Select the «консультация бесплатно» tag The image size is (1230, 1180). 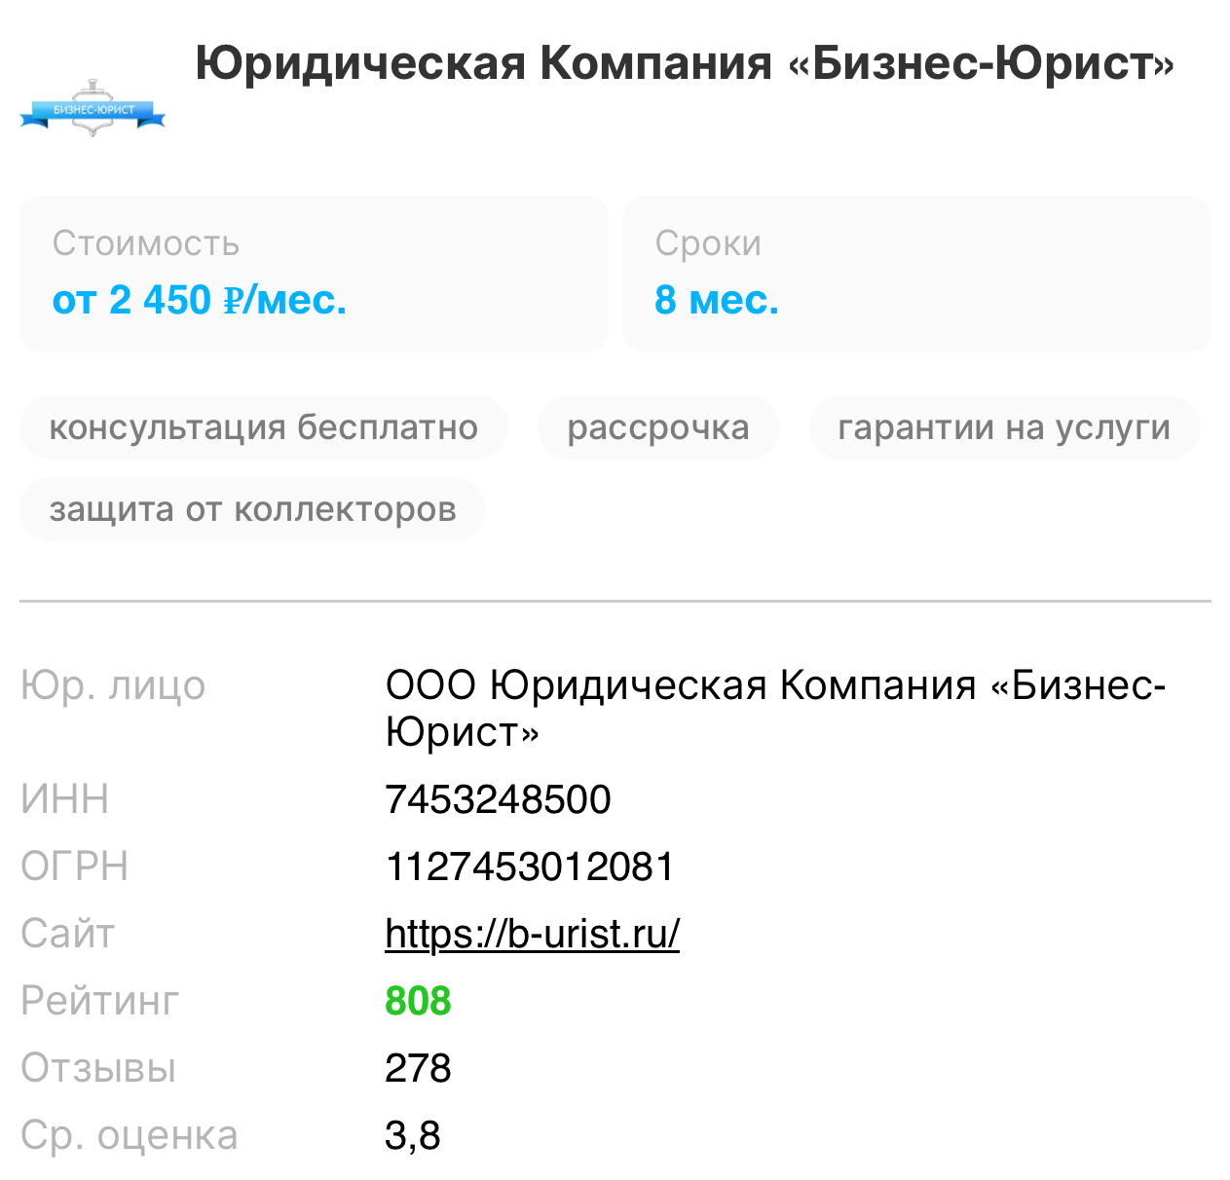[x=263, y=428]
